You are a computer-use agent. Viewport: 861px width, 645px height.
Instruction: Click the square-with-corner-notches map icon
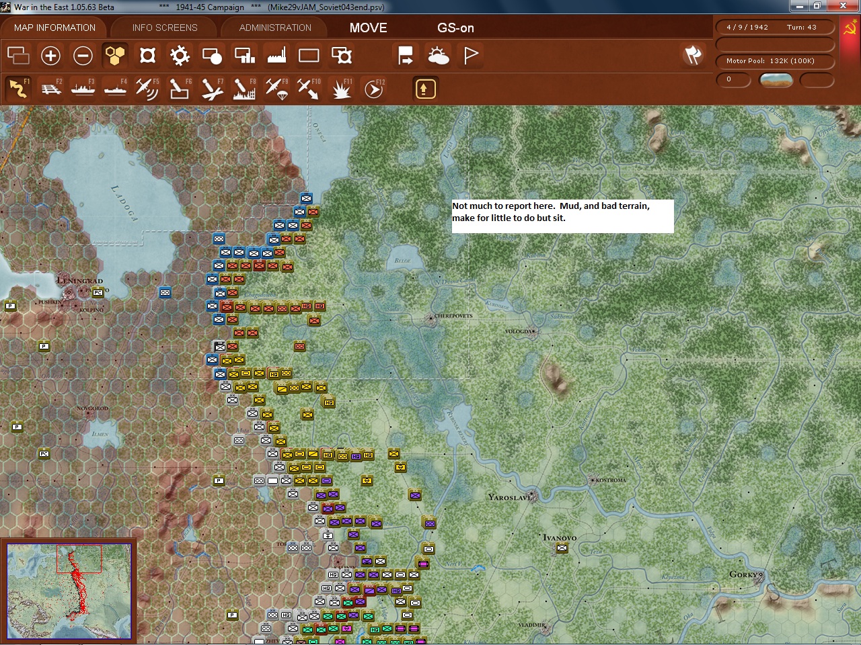[x=147, y=55]
